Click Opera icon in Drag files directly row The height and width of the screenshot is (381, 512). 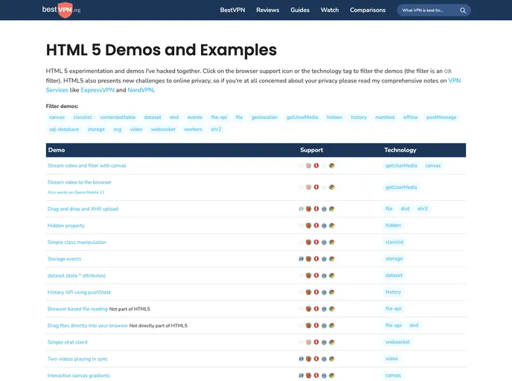316,325
